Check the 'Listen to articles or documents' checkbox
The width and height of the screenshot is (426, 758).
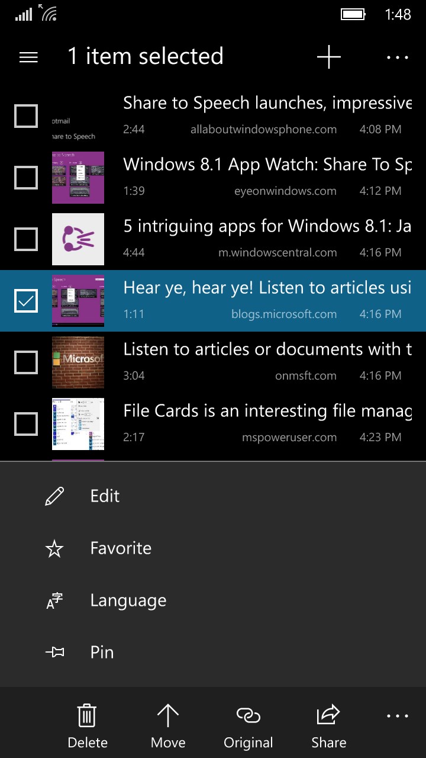tap(26, 362)
